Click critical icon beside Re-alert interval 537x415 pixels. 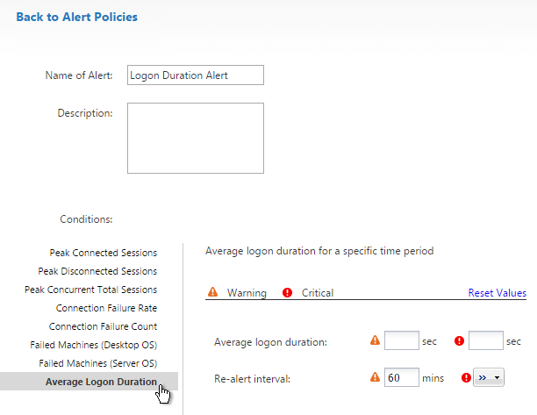[466, 377]
